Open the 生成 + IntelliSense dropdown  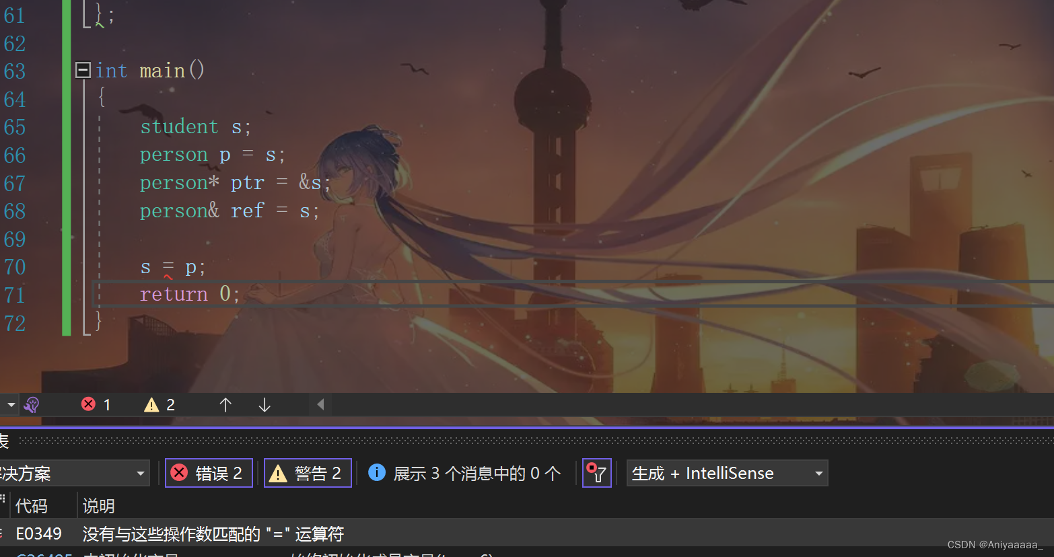pyautogui.click(x=727, y=473)
